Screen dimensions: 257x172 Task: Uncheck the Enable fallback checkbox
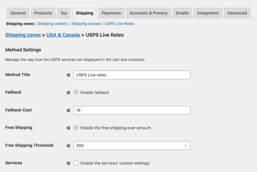click(x=76, y=92)
